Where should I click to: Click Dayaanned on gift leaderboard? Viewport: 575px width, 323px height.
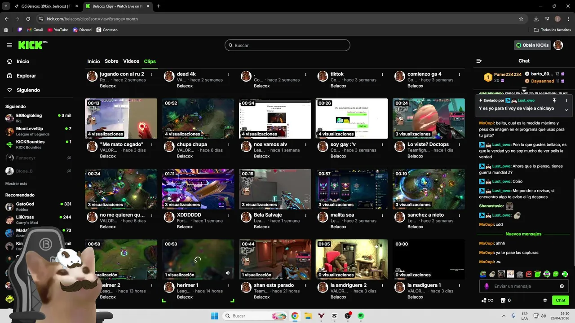[x=542, y=81]
